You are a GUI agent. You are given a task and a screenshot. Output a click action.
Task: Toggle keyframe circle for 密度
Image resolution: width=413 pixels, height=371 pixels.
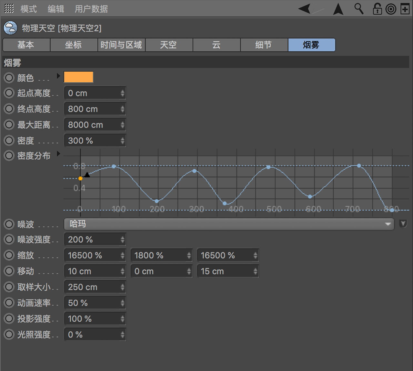(x=9, y=140)
